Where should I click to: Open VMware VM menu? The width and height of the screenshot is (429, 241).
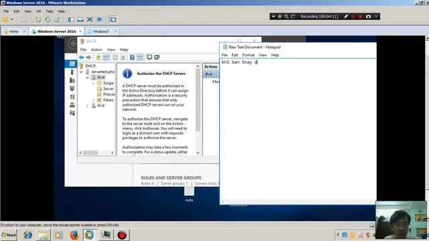coord(39,11)
